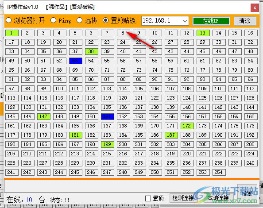
Task: Click the 清除 button
Action: [x=245, y=21]
